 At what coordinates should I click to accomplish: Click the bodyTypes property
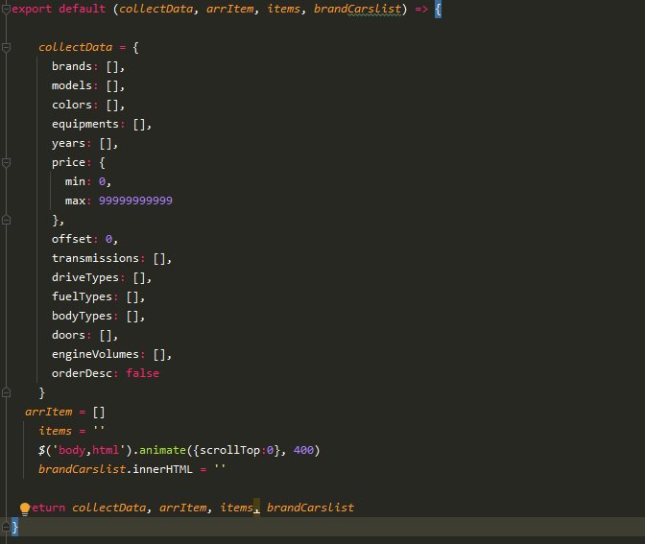click(x=82, y=316)
